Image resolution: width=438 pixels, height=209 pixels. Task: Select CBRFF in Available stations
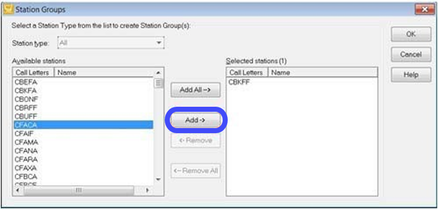[83, 108]
